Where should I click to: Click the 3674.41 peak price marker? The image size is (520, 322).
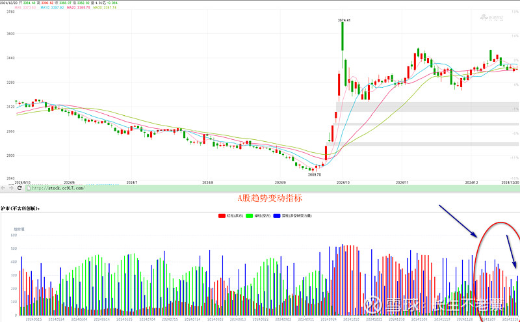click(x=344, y=20)
